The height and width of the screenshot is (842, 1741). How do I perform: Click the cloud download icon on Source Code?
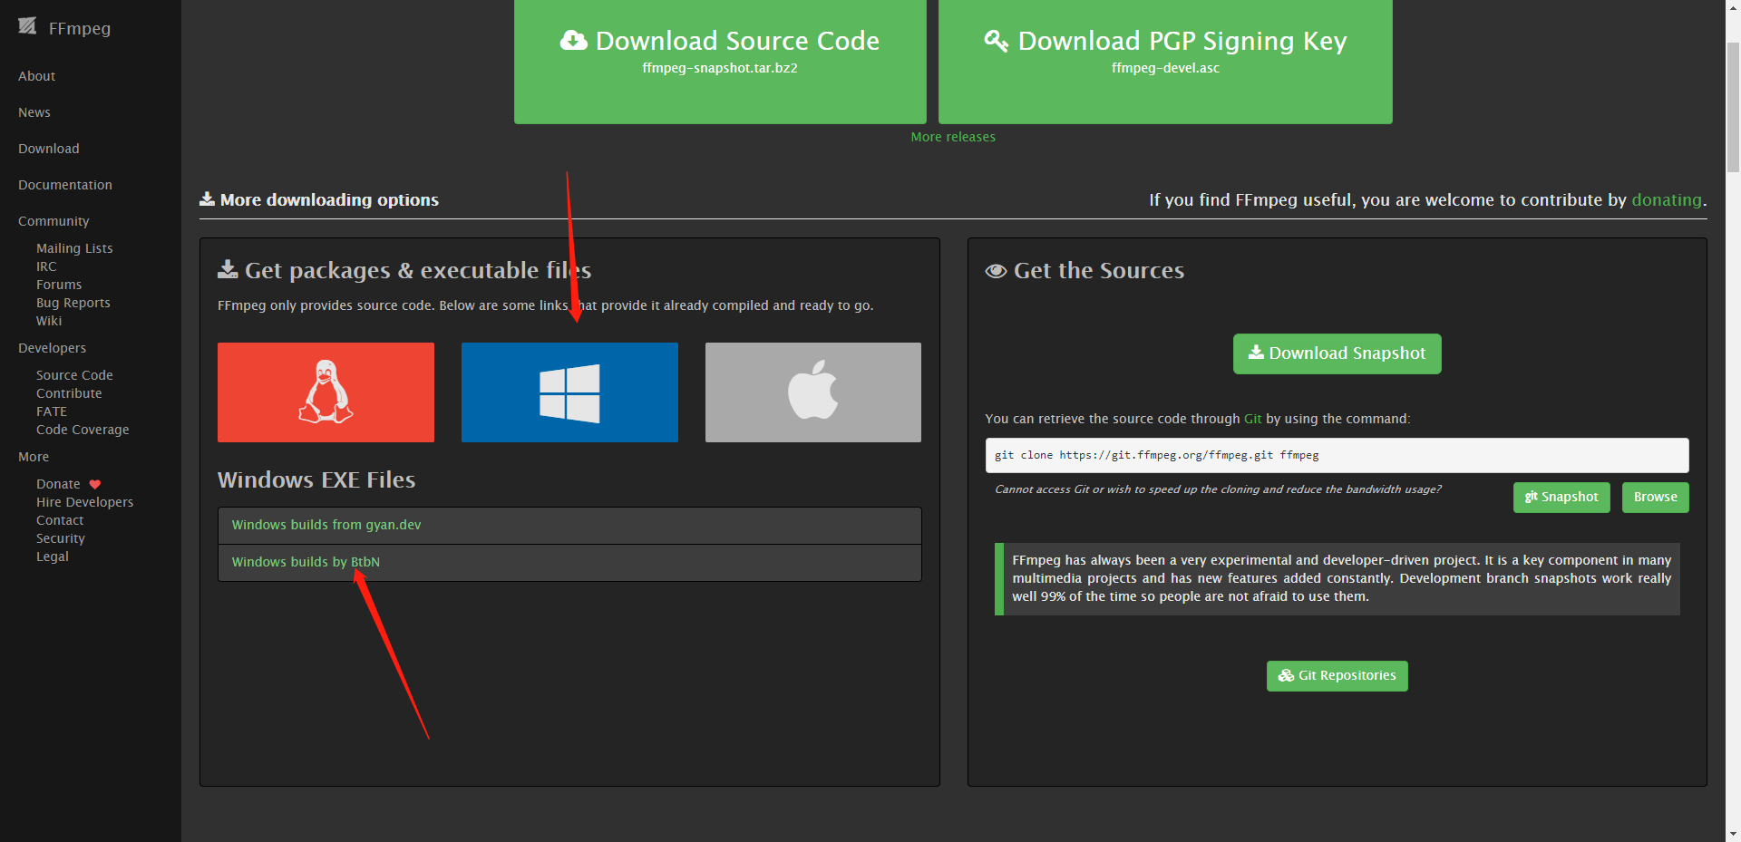tap(574, 41)
